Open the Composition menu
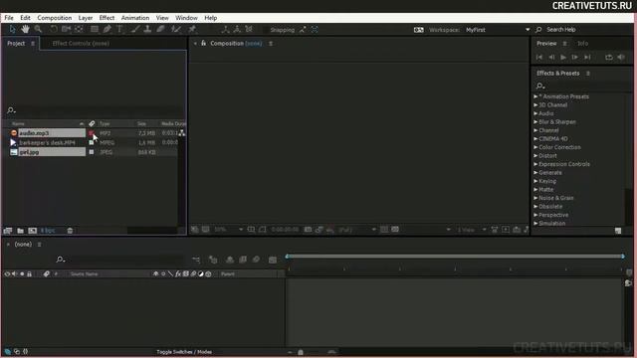Screen dimensions: 637x358 tap(55, 18)
